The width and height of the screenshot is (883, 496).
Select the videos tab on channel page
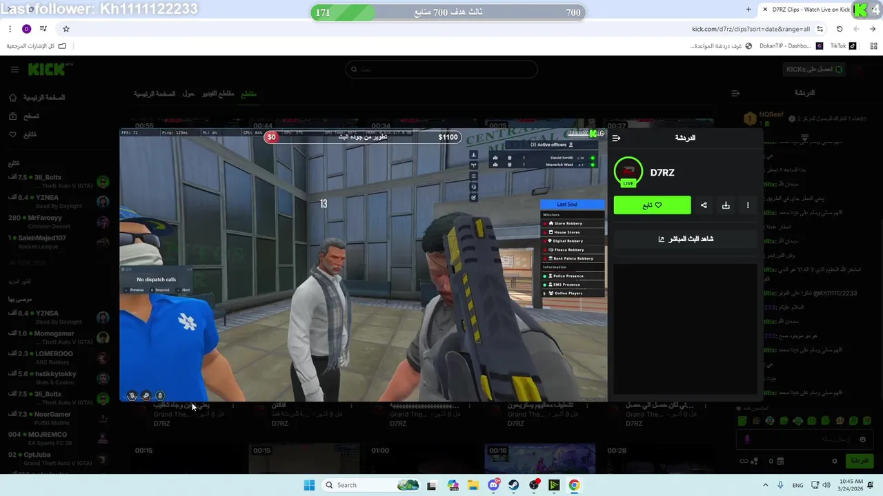tap(218, 94)
